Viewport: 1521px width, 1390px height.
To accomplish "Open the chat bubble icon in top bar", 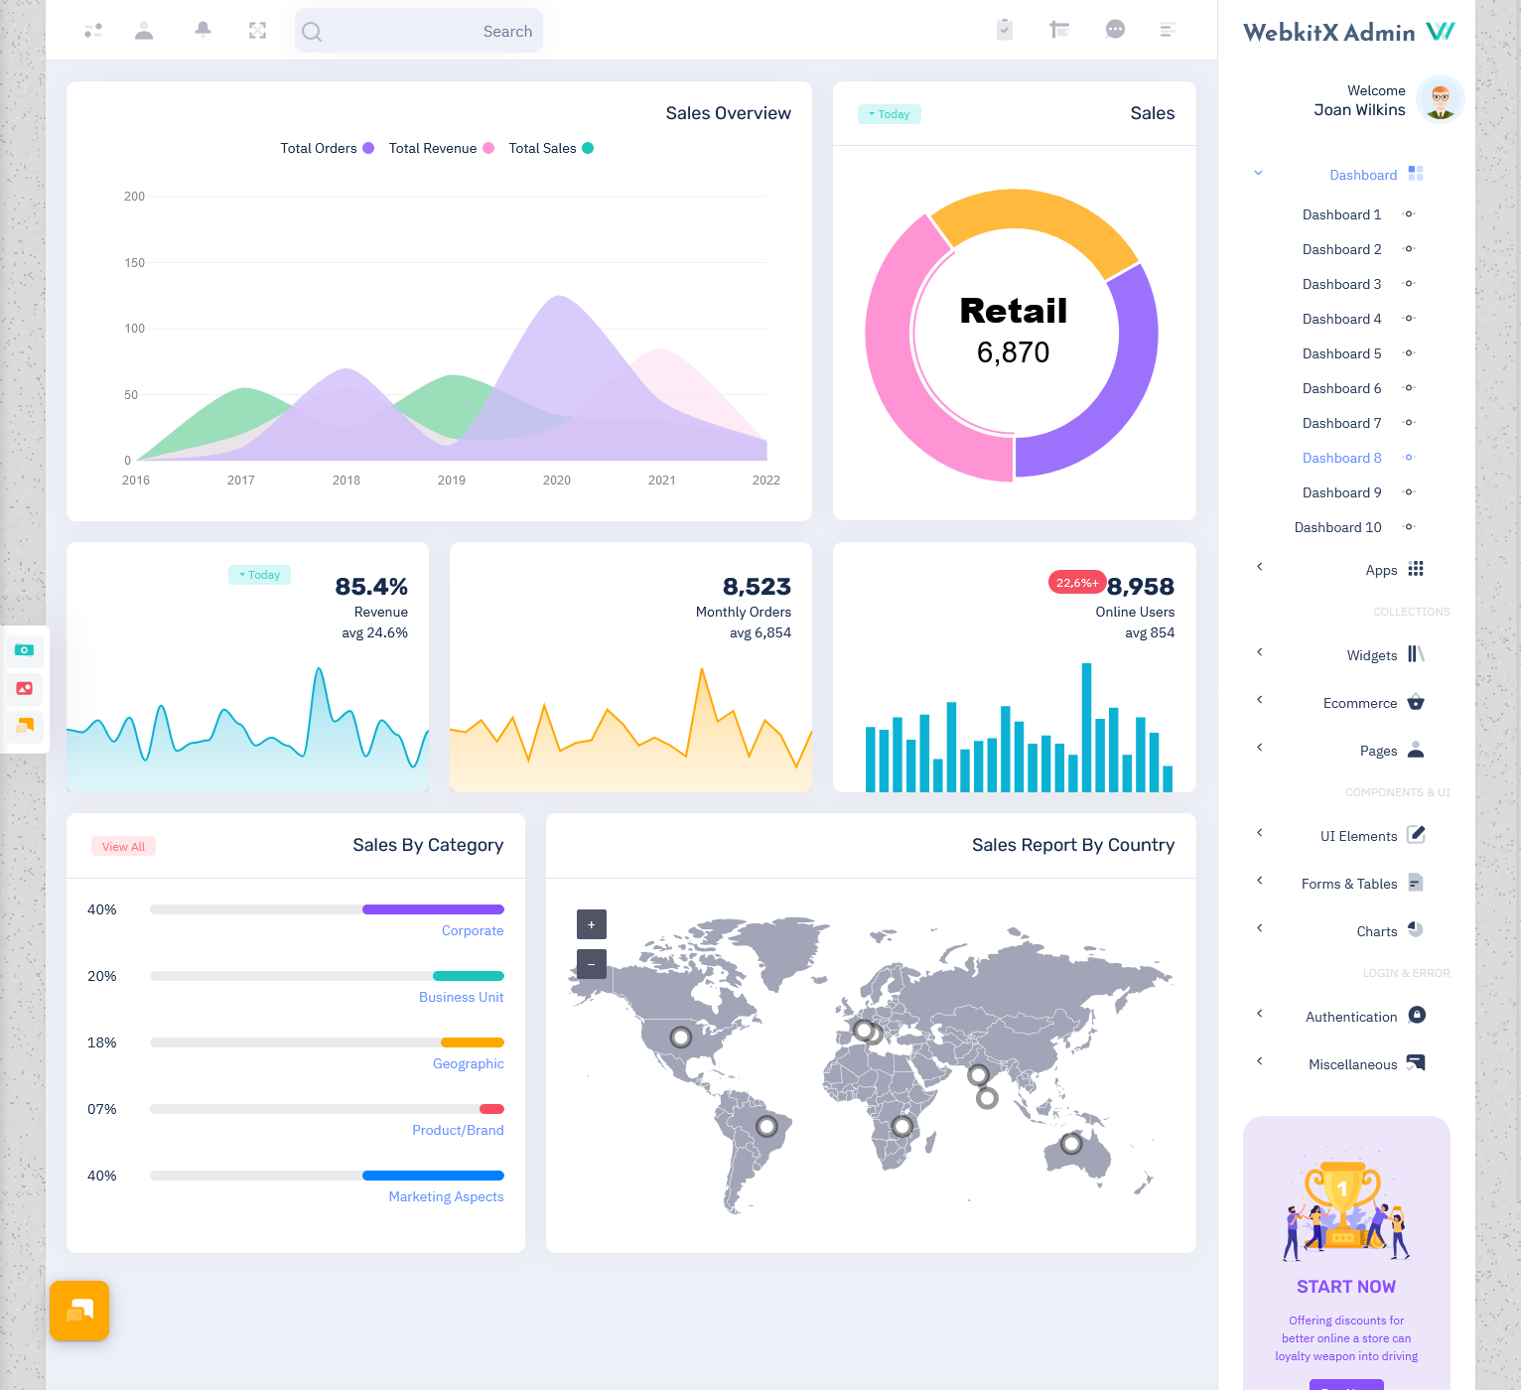I will (x=1115, y=30).
